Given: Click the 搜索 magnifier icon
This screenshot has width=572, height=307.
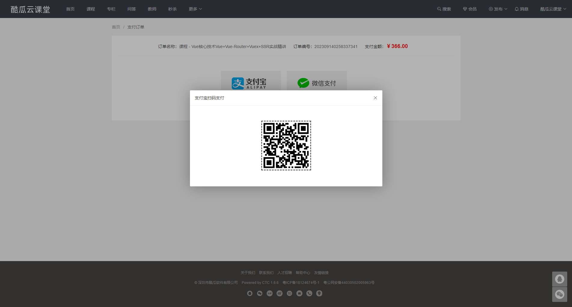Looking at the screenshot, I should pos(439,9).
